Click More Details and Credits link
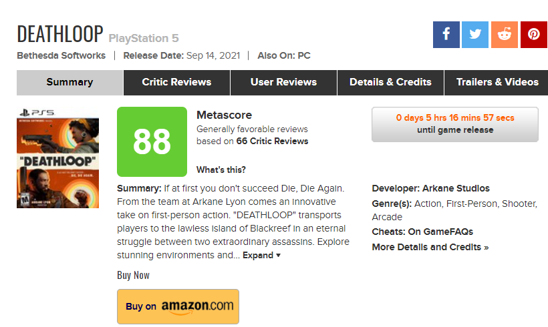The image size is (548, 327). point(430,248)
